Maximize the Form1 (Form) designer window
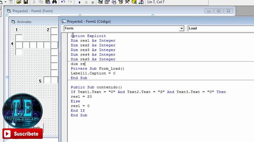The image size is (254, 142). click(219, 11)
